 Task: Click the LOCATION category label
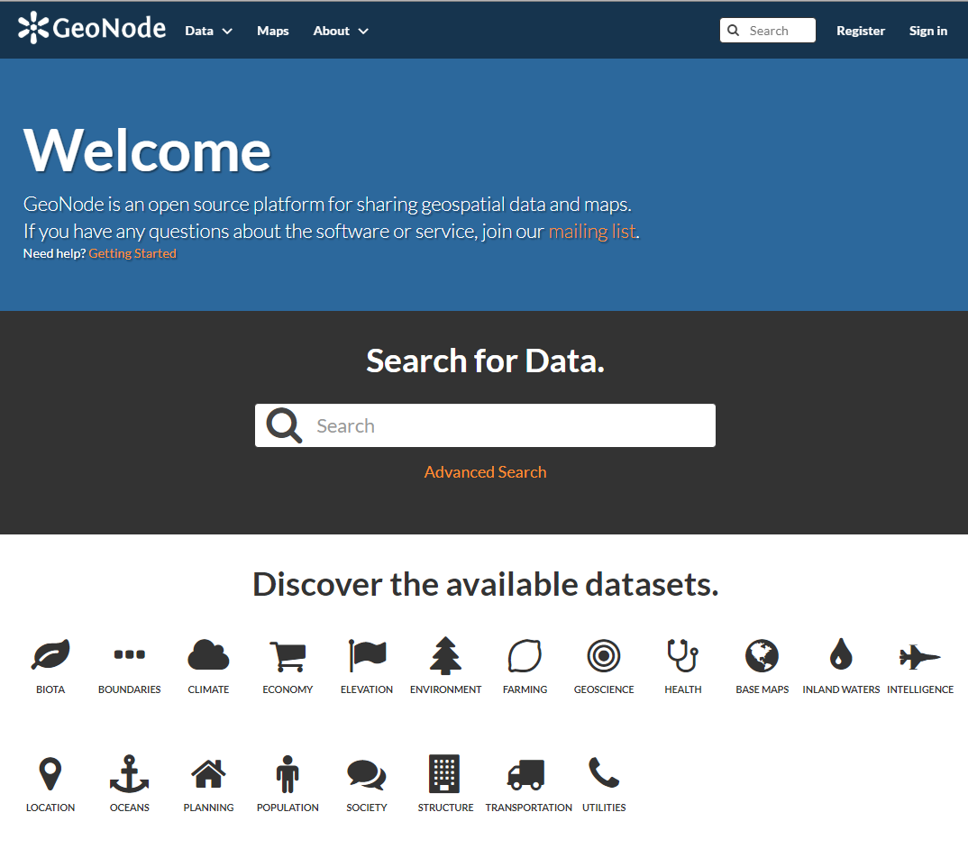pos(50,808)
